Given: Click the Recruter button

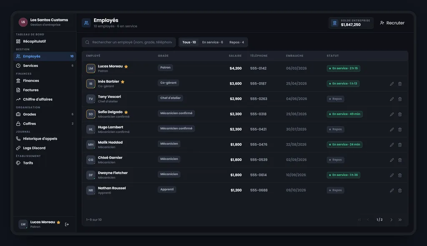Looking at the screenshot, I should coord(392,23).
